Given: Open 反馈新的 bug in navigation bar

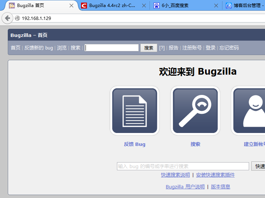Looking at the screenshot, I should [38, 48].
